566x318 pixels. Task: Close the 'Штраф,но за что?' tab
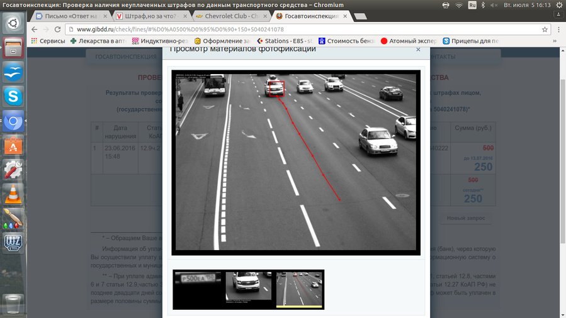tap(185, 16)
